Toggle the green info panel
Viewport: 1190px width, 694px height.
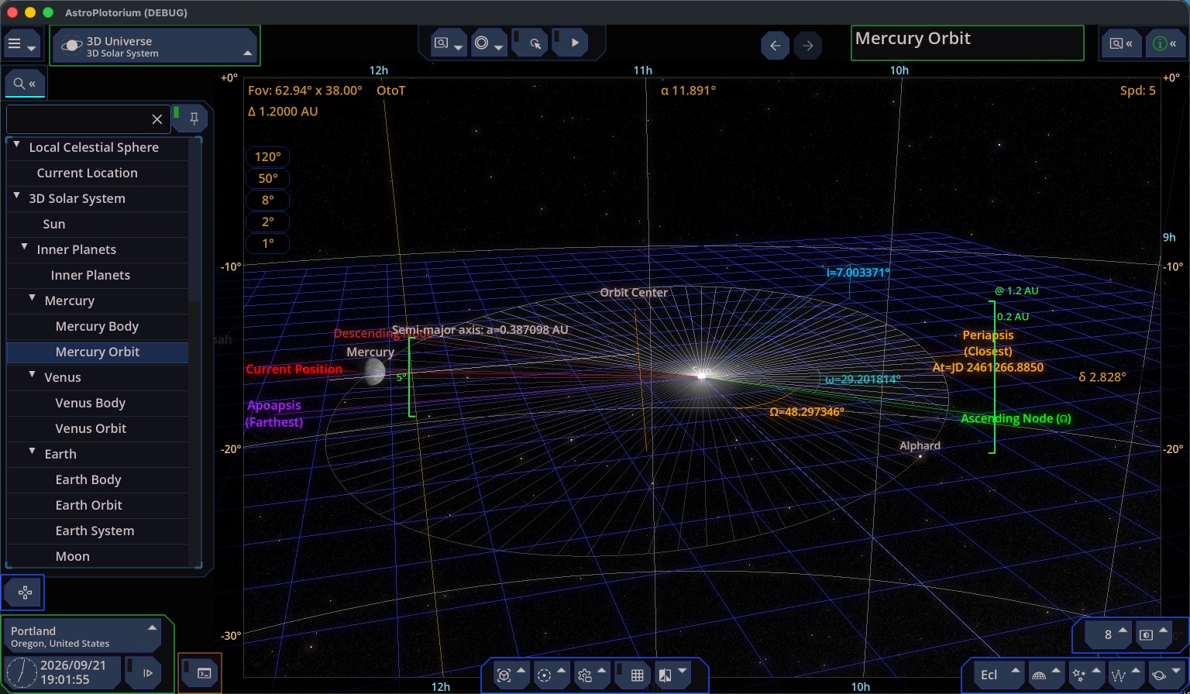[x=1166, y=44]
